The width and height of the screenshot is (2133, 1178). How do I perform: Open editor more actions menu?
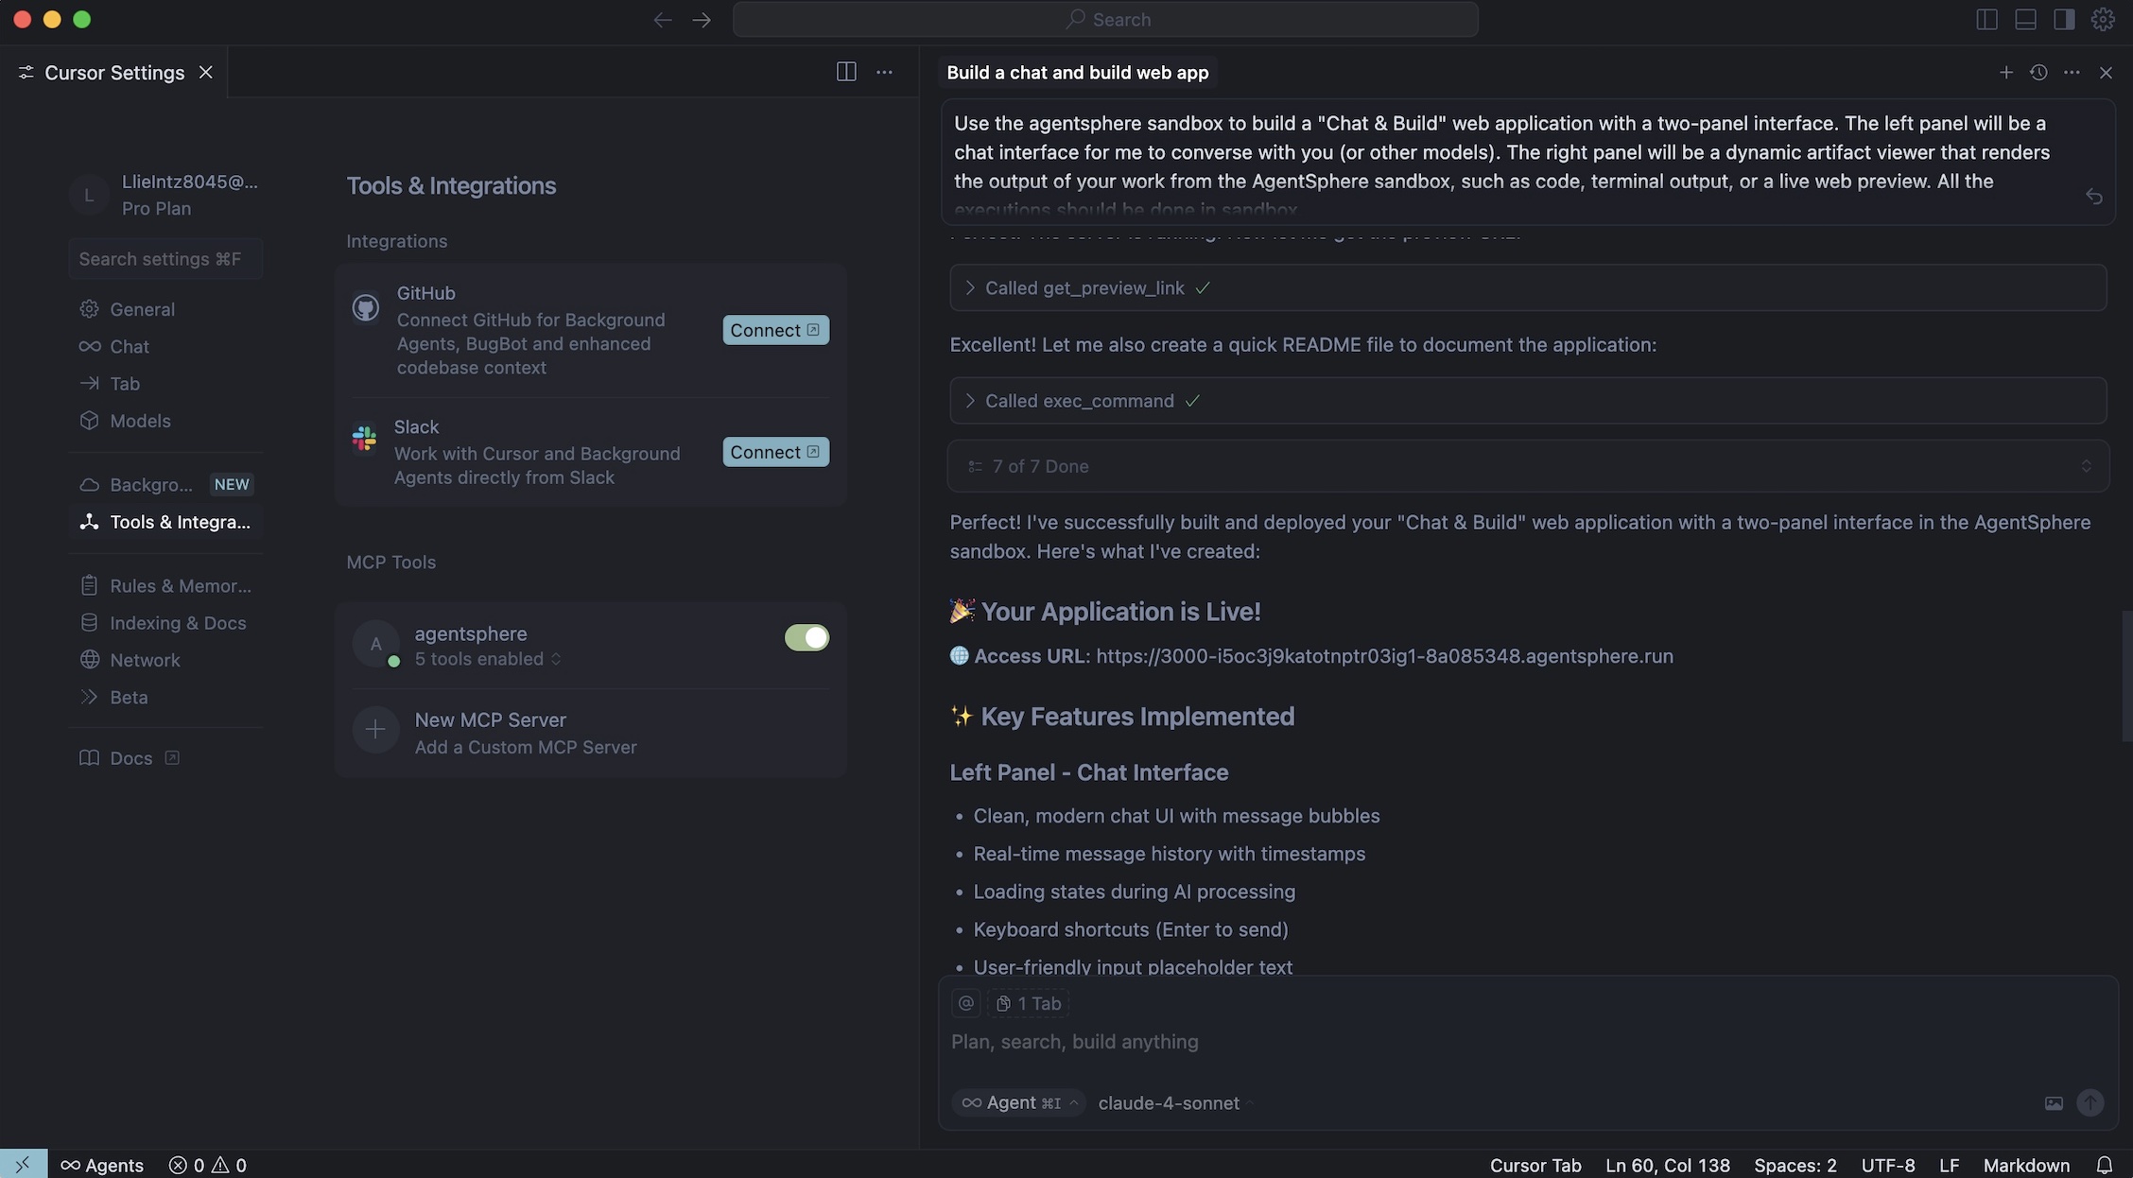pyautogui.click(x=884, y=72)
